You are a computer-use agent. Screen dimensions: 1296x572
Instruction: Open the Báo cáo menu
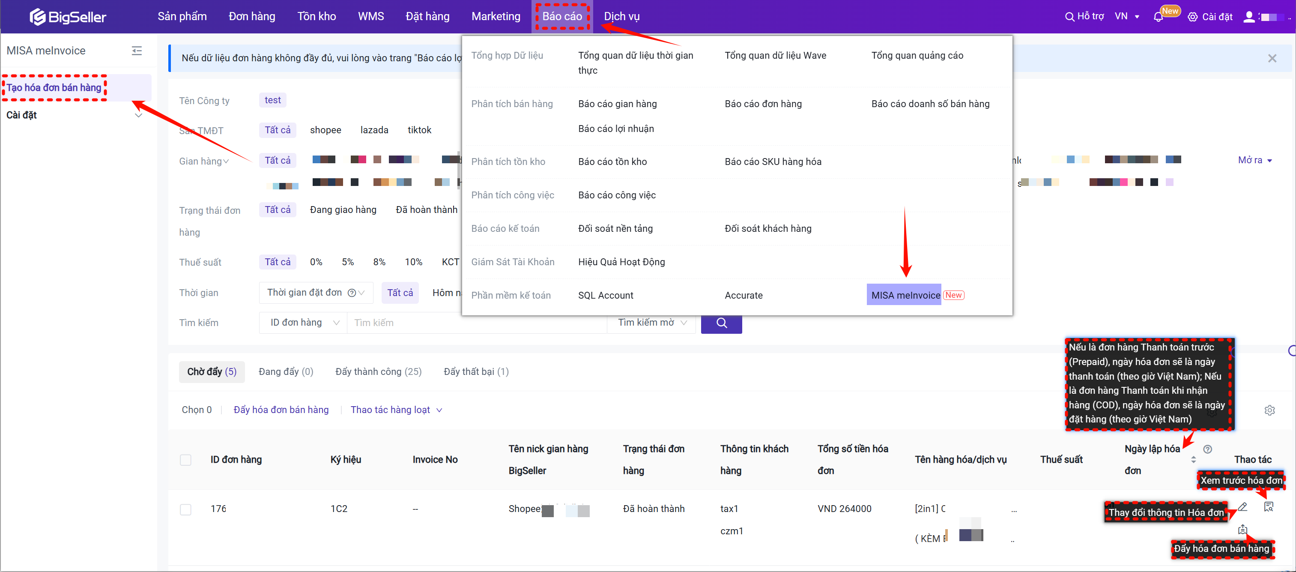(562, 16)
